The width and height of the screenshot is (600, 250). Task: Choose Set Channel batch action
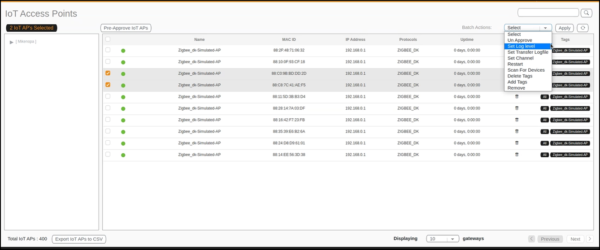click(x=528, y=58)
